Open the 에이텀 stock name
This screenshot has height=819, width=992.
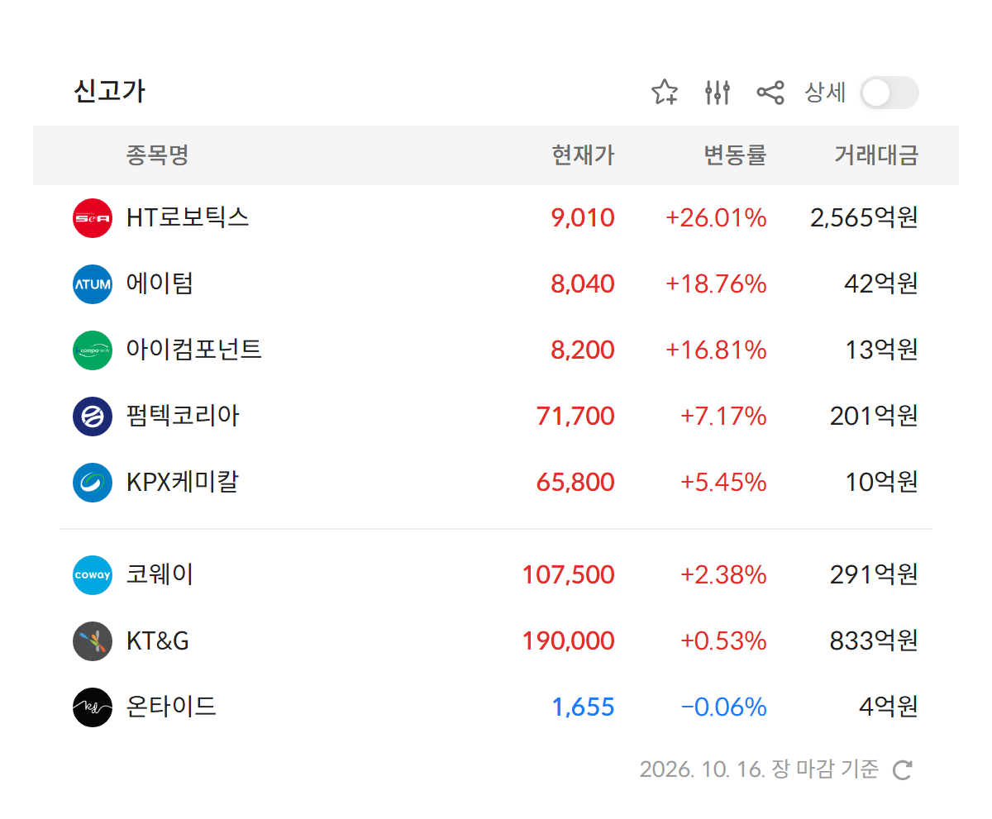pyautogui.click(x=160, y=284)
